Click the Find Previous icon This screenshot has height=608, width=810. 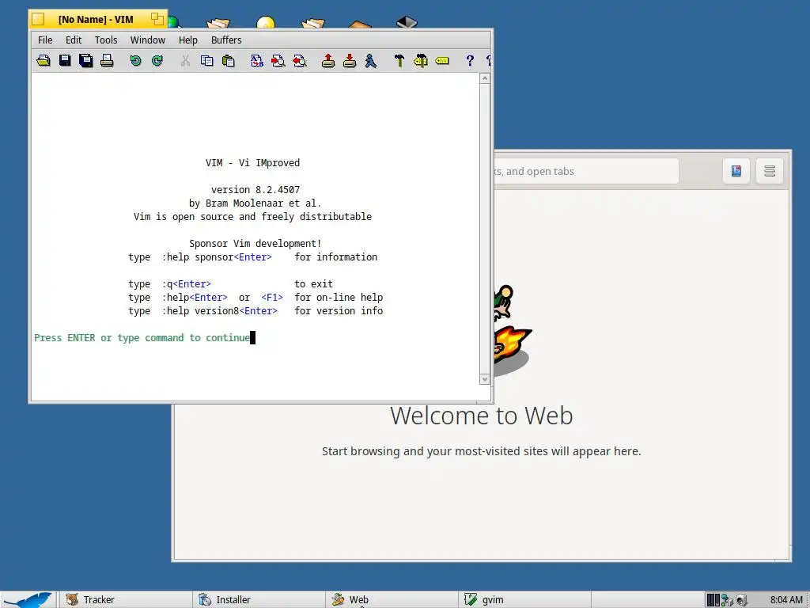[x=300, y=61]
